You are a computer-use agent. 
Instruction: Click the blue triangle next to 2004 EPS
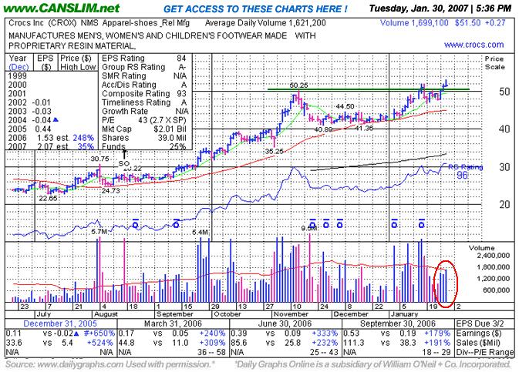[56, 119]
